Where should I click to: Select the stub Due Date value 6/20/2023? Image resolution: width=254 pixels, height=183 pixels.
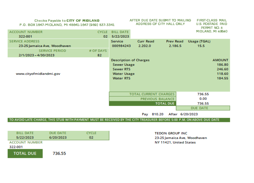tap(58, 138)
